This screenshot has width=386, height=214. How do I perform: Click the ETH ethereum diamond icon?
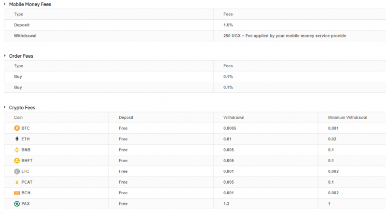pyautogui.click(x=17, y=139)
